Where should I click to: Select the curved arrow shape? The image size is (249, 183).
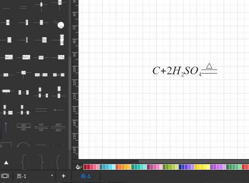click(24, 145)
